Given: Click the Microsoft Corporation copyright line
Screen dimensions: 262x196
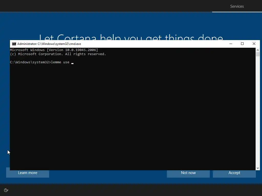Looking at the screenshot, I should point(58,54).
